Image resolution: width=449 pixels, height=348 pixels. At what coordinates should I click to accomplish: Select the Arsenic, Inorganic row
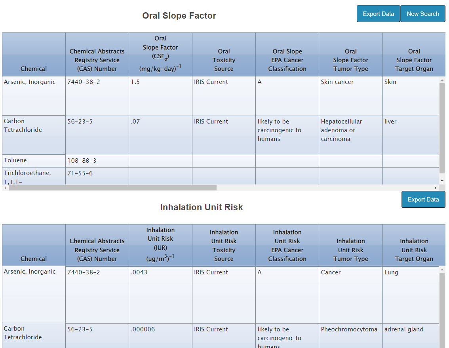click(34, 82)
